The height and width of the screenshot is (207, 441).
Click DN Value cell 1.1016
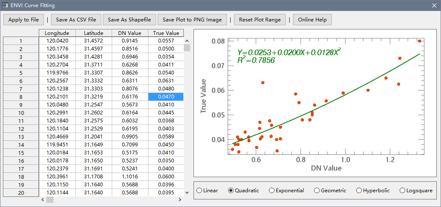130,177
